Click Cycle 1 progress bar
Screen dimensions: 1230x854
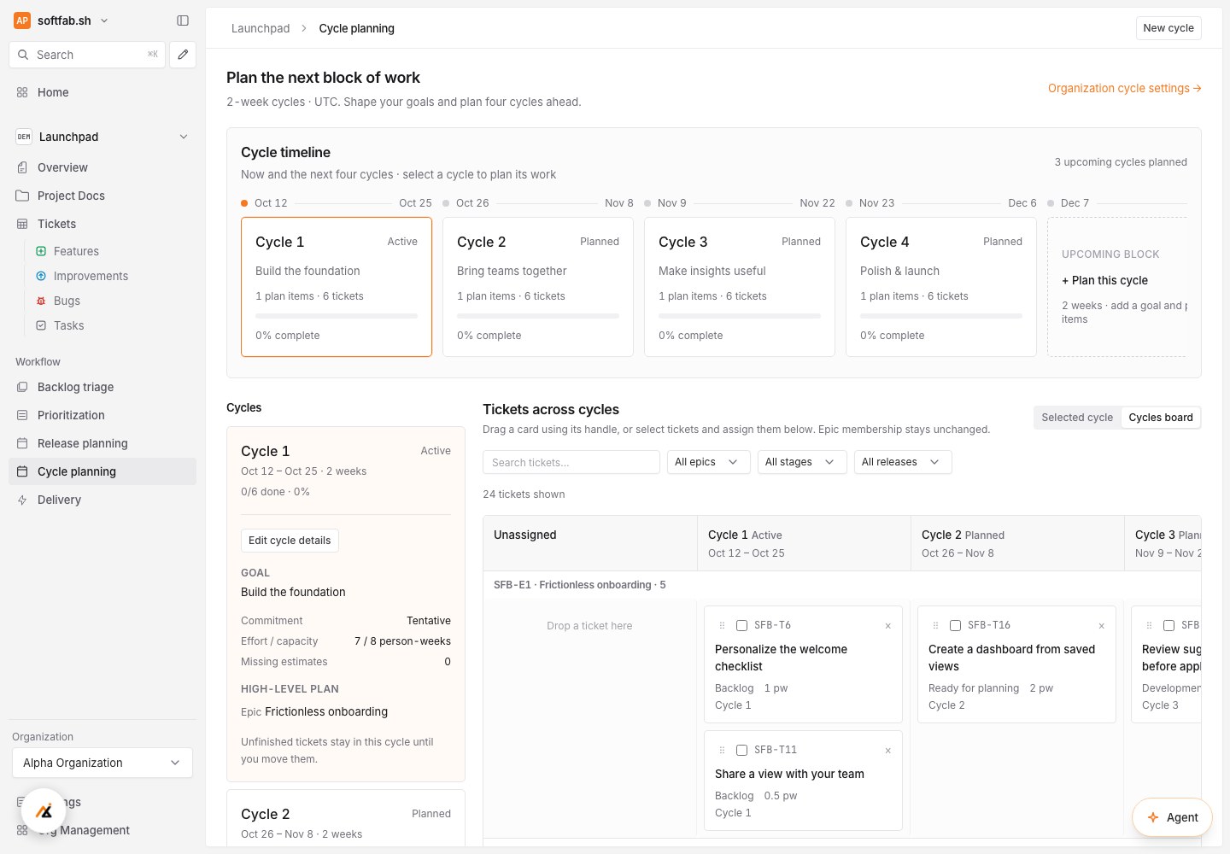click(x=337, y=316)
